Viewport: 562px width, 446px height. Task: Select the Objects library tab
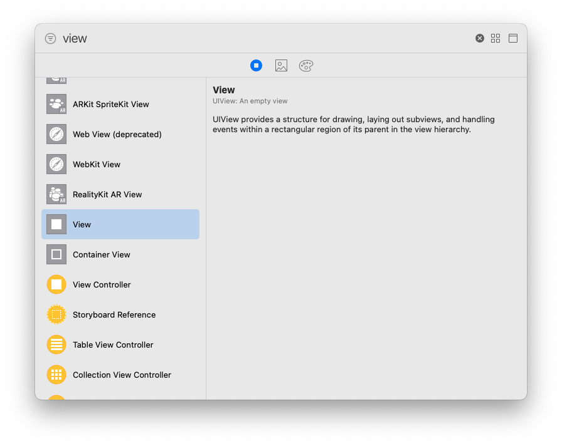click(257, 66)
